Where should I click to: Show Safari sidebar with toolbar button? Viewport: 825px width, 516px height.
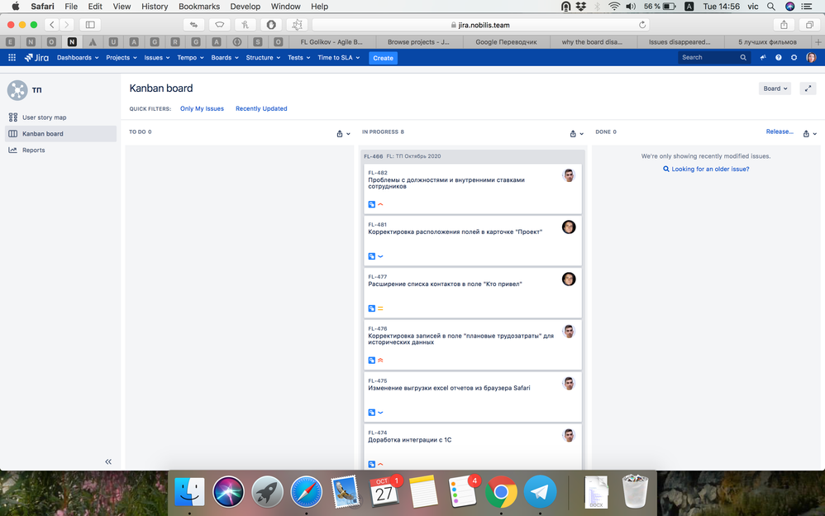point(90,25)
